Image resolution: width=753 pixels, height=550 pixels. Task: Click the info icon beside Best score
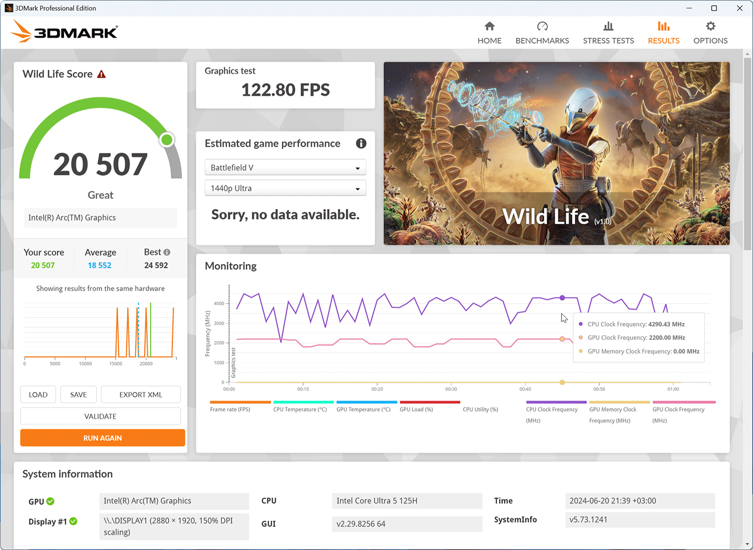(167, 252)
